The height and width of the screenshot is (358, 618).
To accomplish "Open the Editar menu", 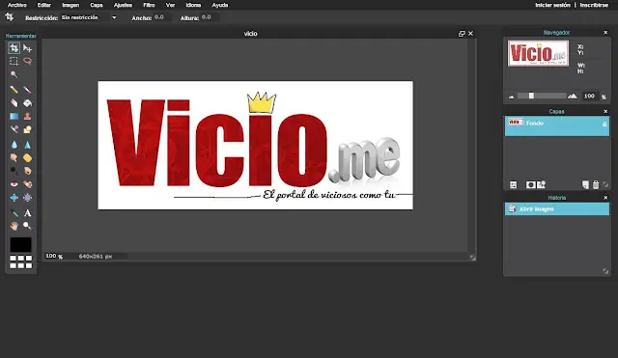I will 44,5.
